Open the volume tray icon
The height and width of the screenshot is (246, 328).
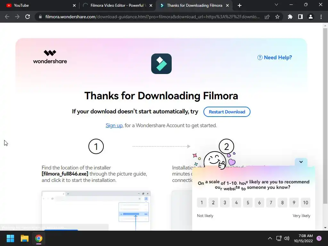click(x=287, y=238)
